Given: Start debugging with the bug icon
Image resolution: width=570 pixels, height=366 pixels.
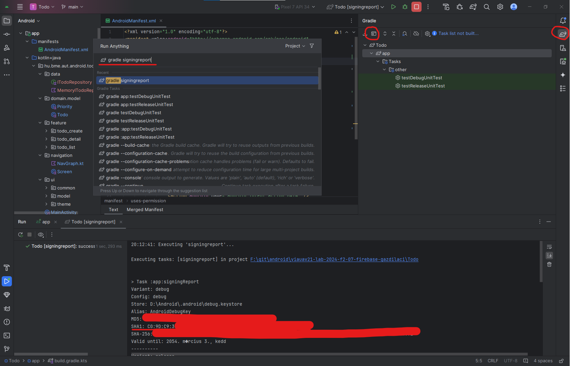Looking at the screenshot, I should click(405, 7).
